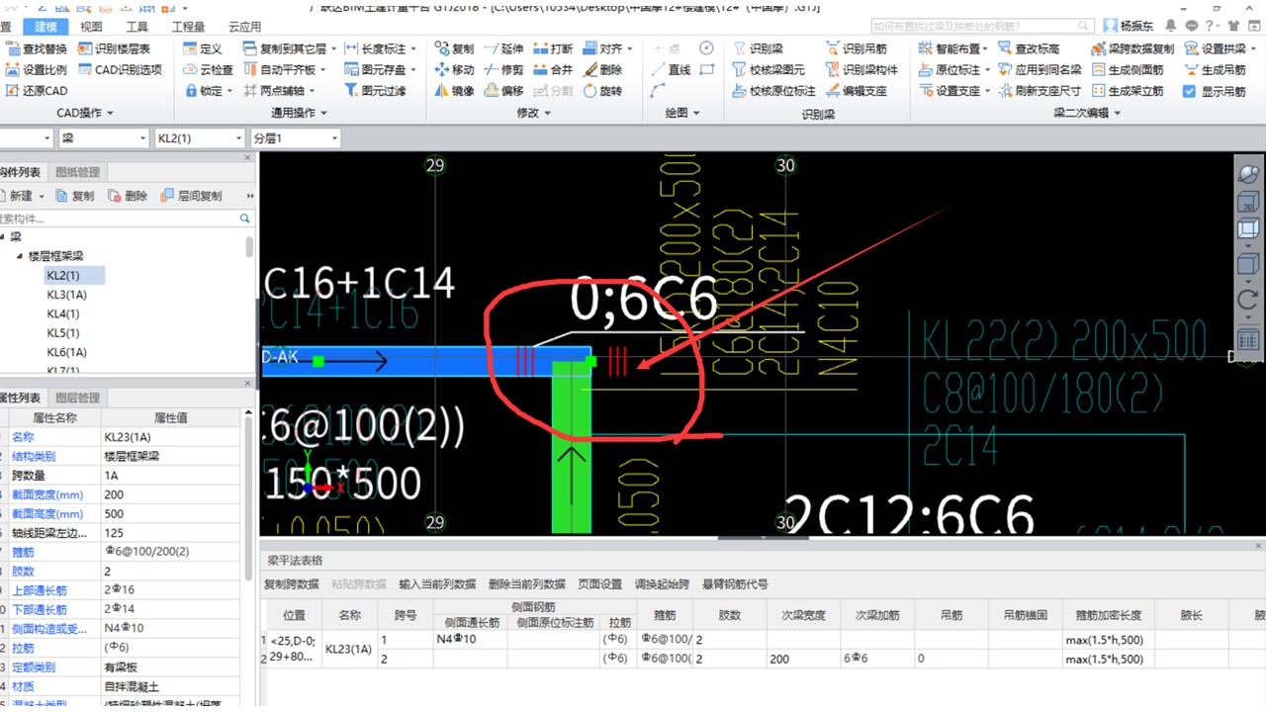
Task: Open the 云应用 ribbon tab
Action: click(244, 27)
